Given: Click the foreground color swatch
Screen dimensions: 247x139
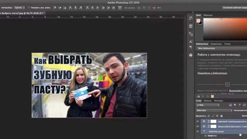Looking at the screenshot, I should click(198, 20).
